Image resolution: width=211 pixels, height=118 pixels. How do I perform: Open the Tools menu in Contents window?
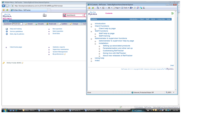(x=125, y=8)
